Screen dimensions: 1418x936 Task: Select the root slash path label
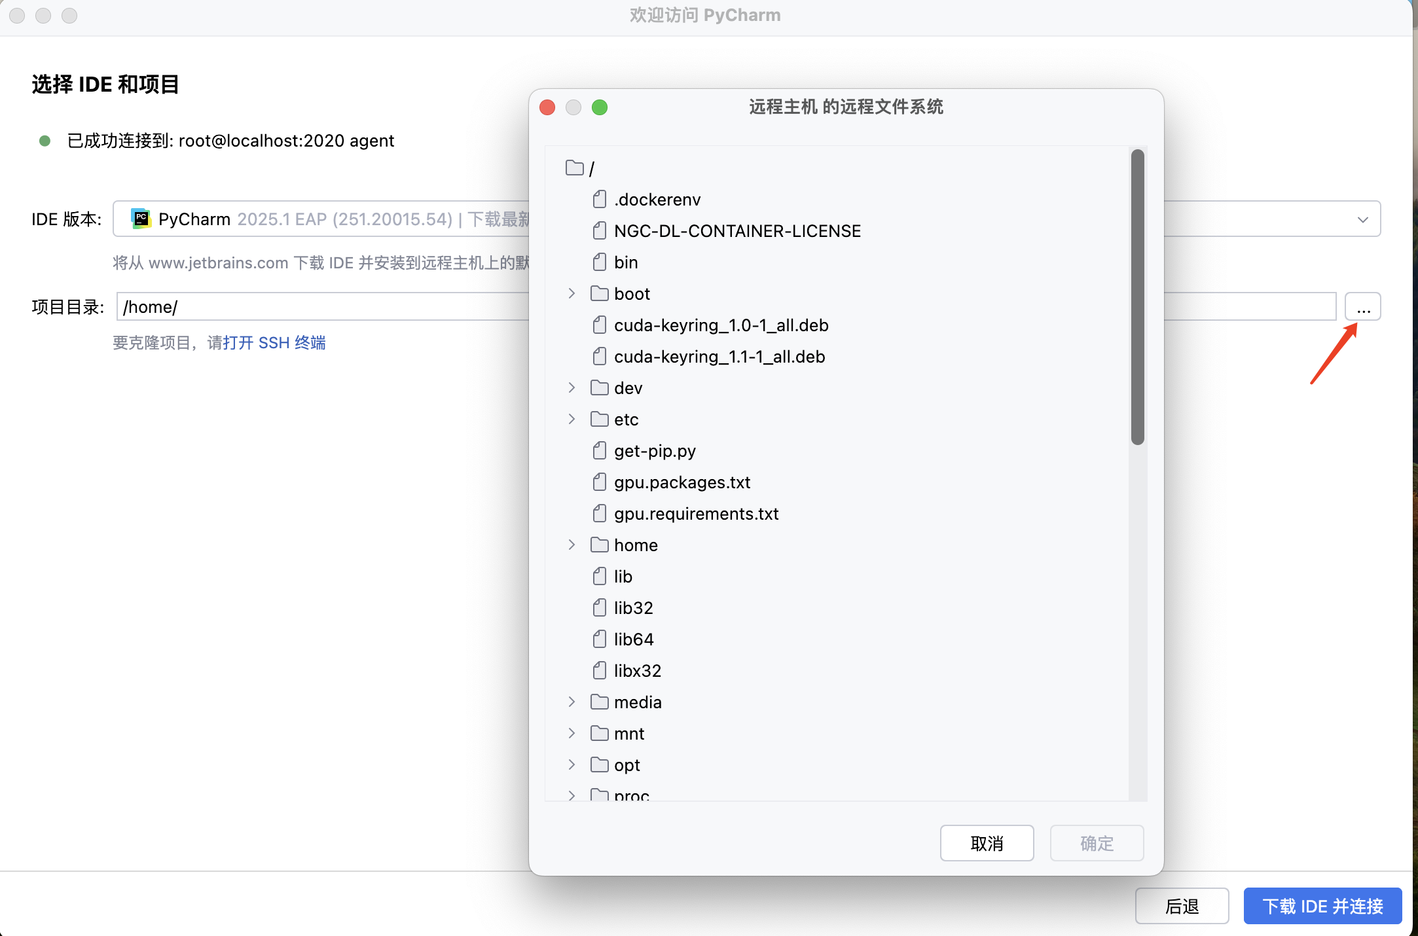click(x=592, y=169)
